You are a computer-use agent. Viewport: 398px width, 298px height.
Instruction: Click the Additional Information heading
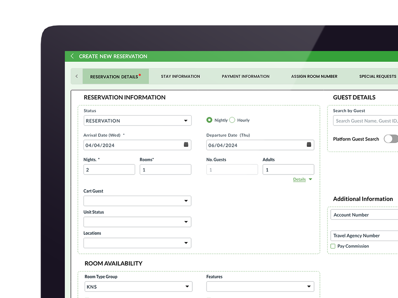tap(363, 199)
